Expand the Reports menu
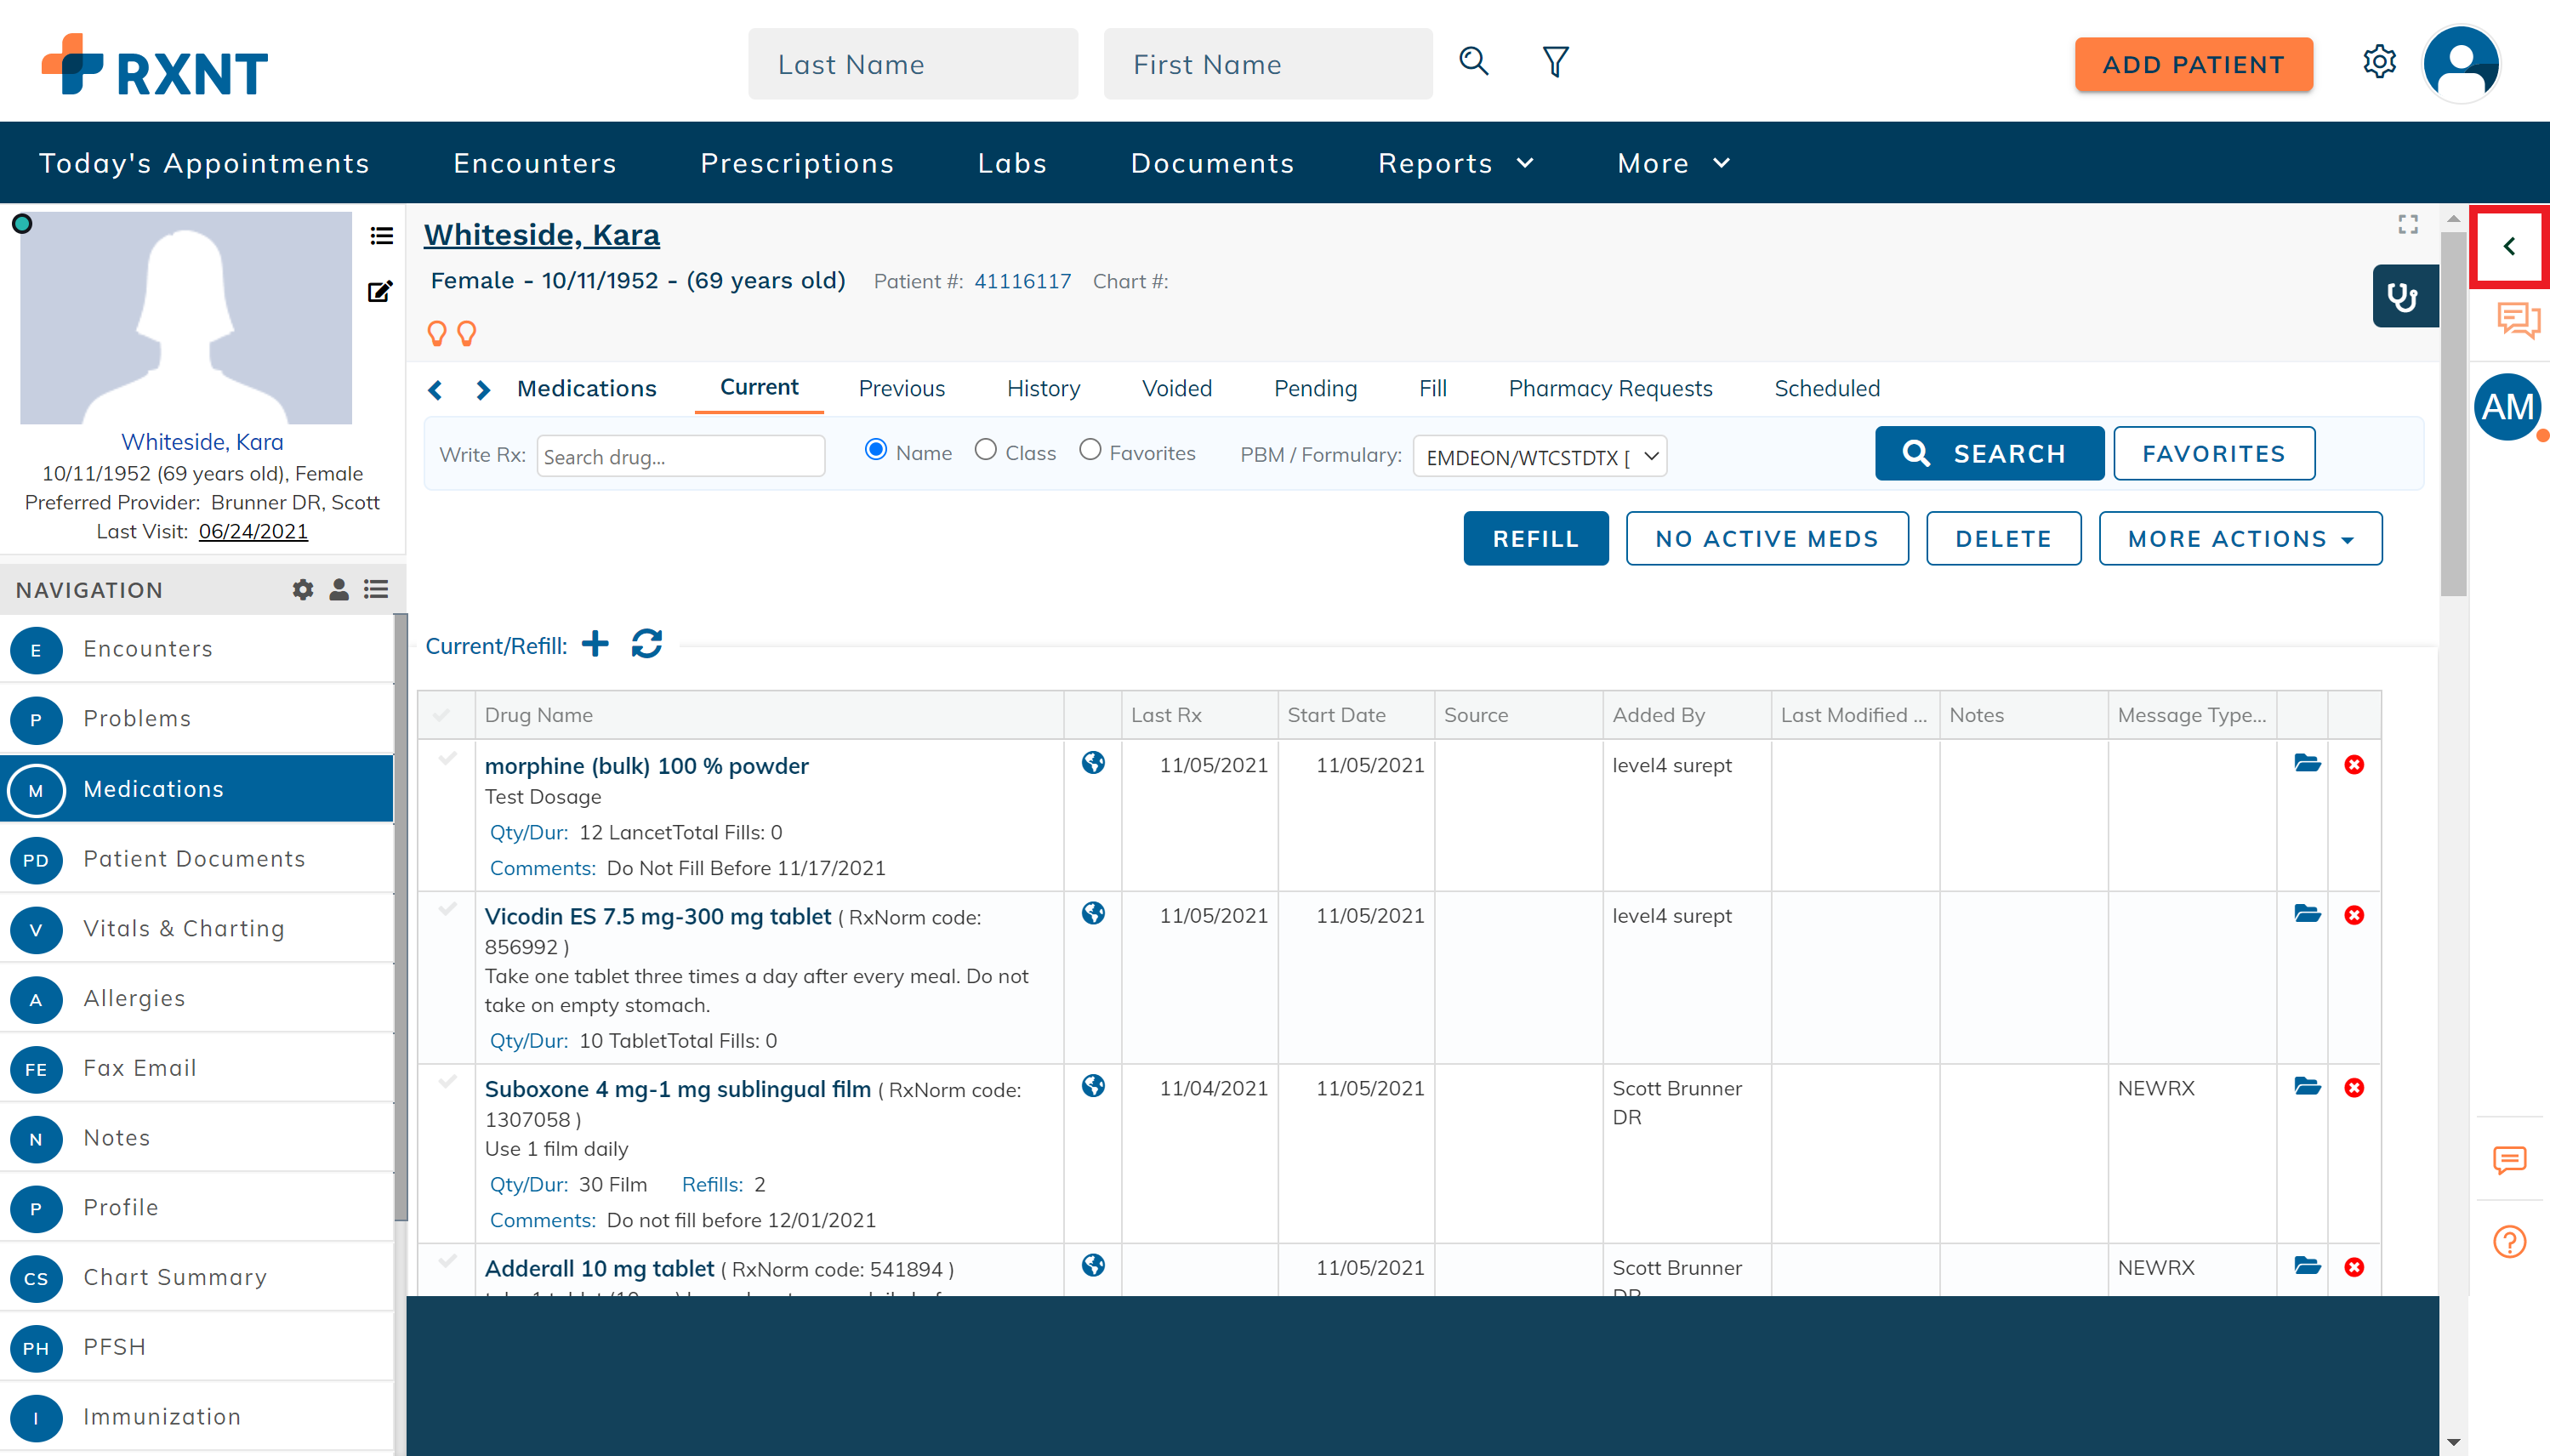2550x1456 pixels. [x=1455, y=164]
